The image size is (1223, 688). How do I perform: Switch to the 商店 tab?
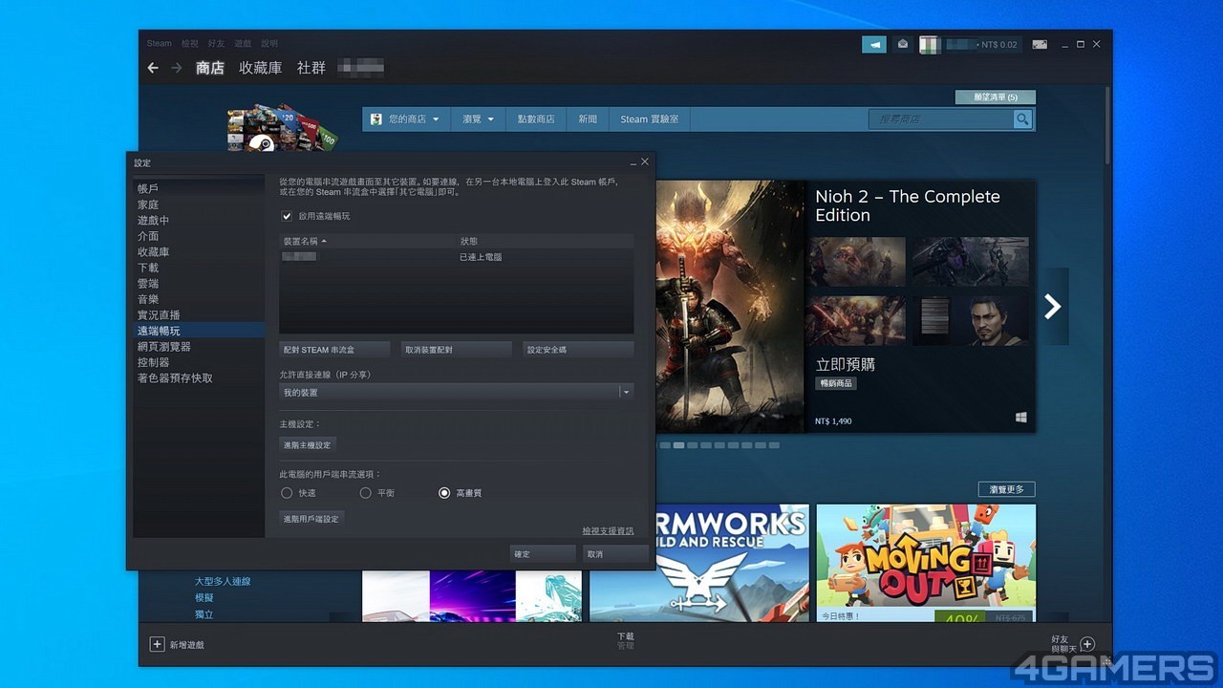pyautogui.click(x=210, y=68)
